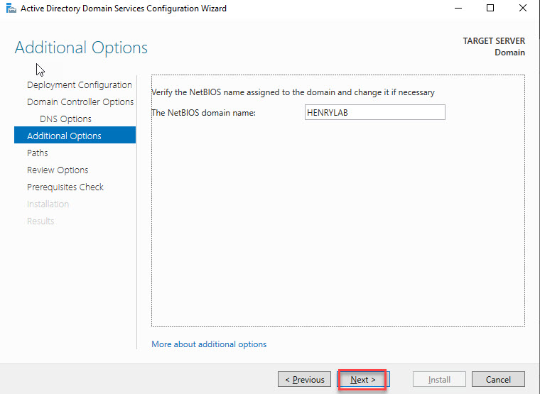Switch to Prerequisites Check step
This screenshot has width=540, height=394.
(65, 187)
